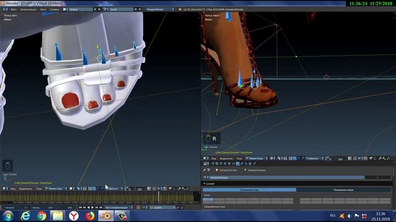396x222 pixels.
Task: Open the Окно menu
Action: [43, 9]
